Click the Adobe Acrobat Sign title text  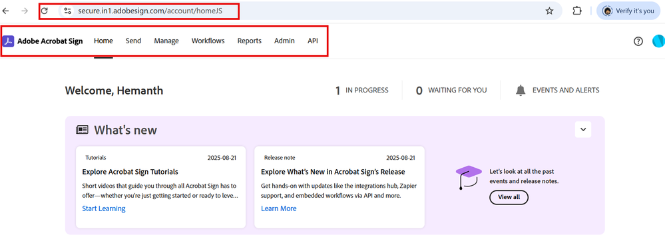[50, 41]
